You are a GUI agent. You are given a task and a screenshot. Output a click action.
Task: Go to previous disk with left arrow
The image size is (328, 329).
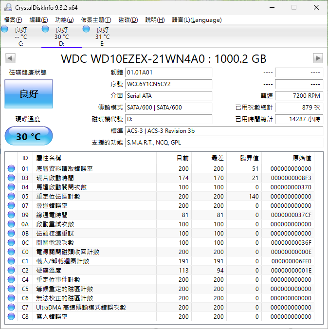click(x=11, y=58)
